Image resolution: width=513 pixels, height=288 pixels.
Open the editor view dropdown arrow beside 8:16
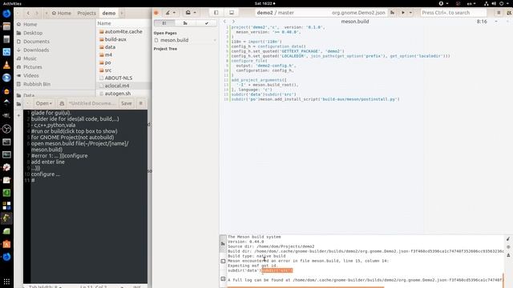point(496,22)
